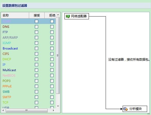This screenshot has width=151, height=115.
Task: Tick accept for POP3
Action: click(36, 81)
